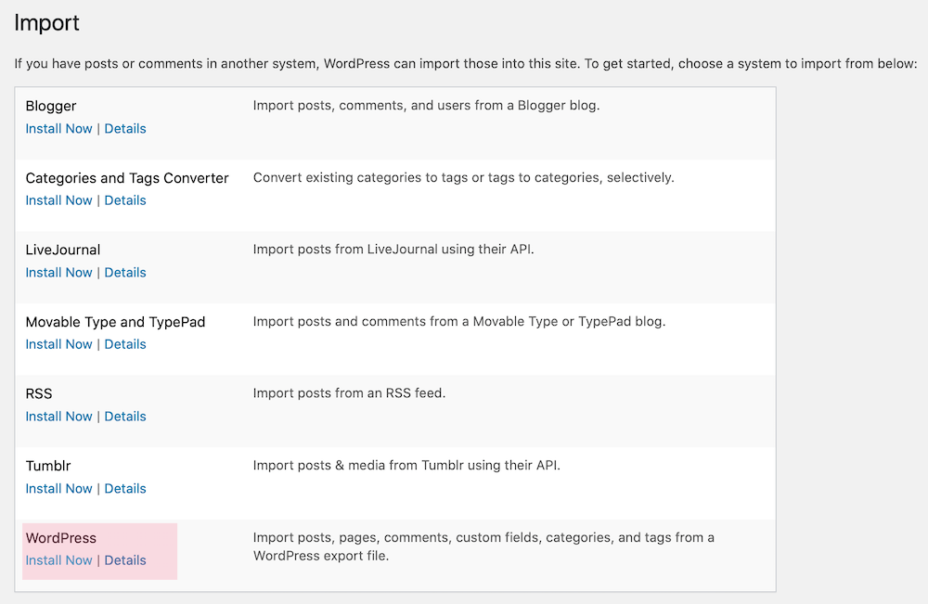Click the Import page heading
928x604 pixels.
pos(46,23)
